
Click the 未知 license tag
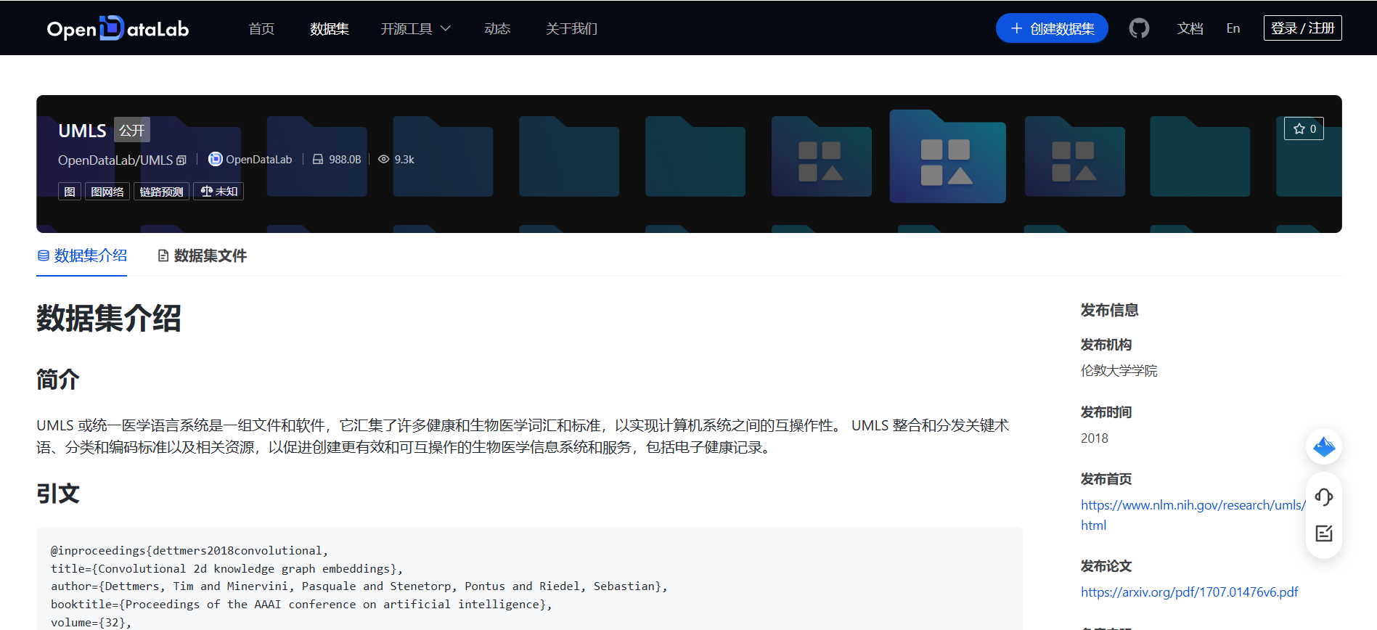[218, 192]
